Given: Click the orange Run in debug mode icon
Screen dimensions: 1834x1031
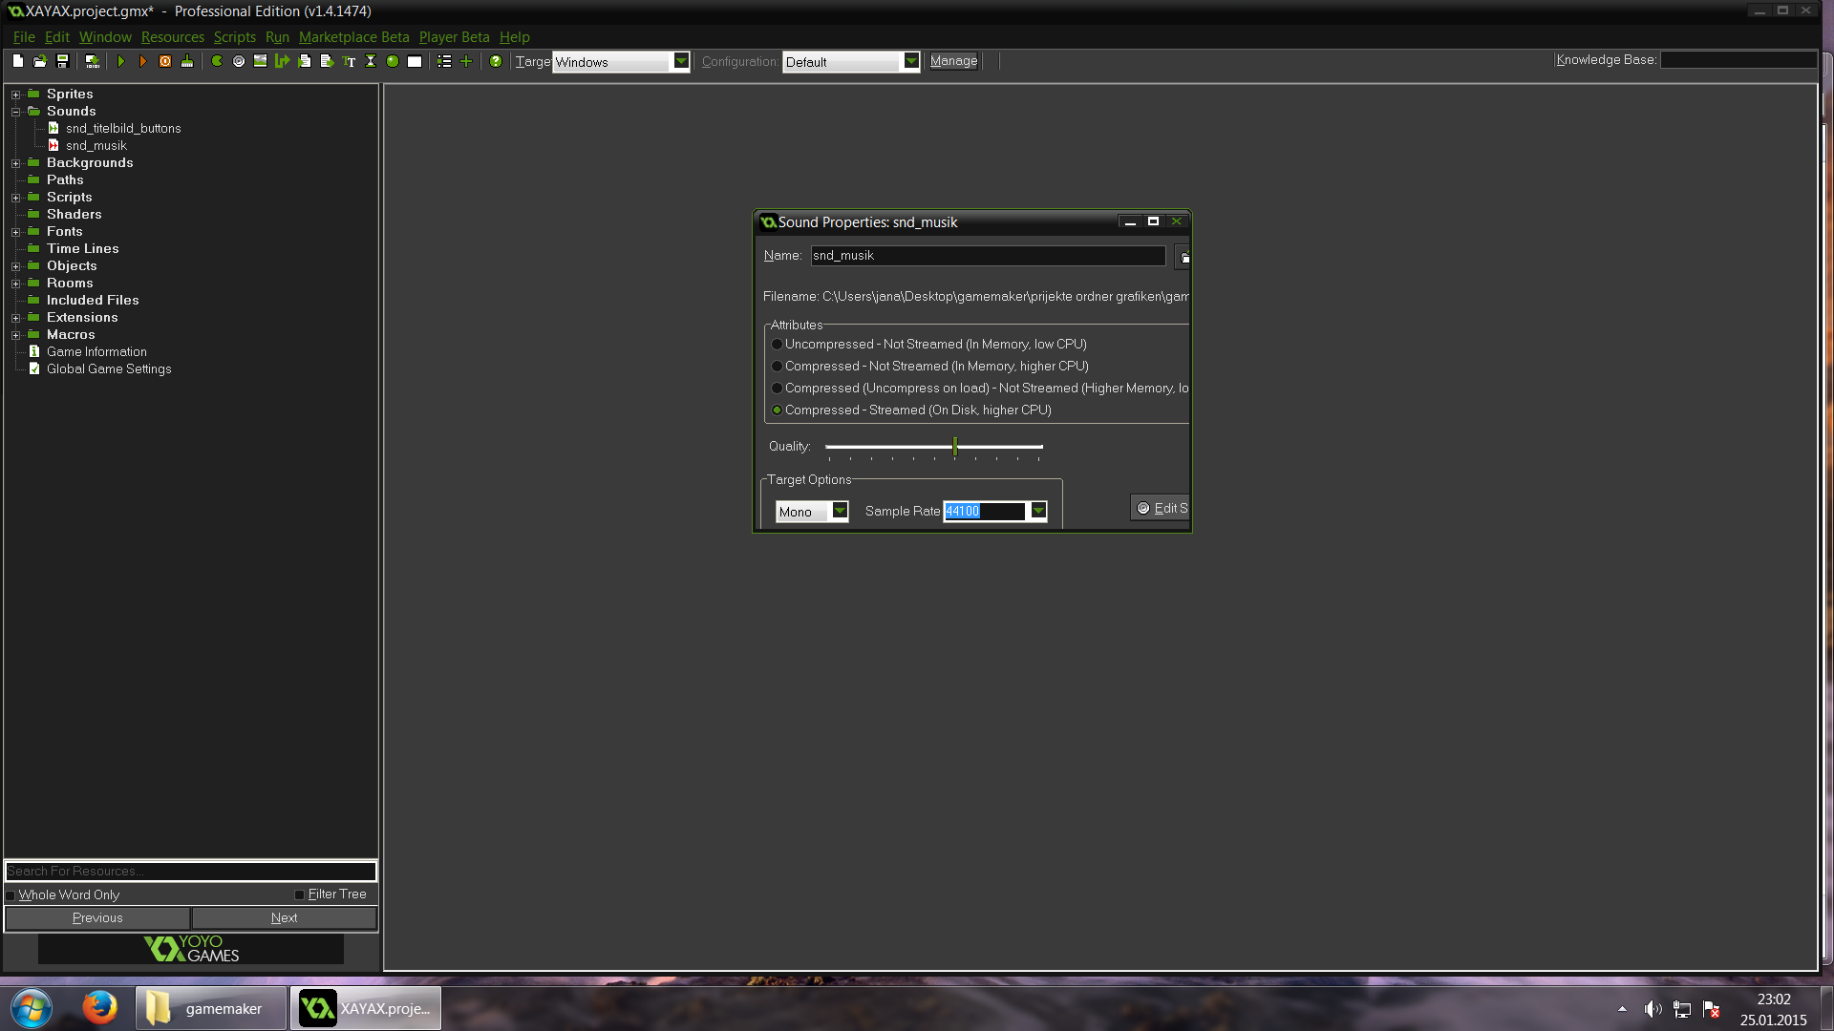Looking at the screenshot, I should click(143, 61).
